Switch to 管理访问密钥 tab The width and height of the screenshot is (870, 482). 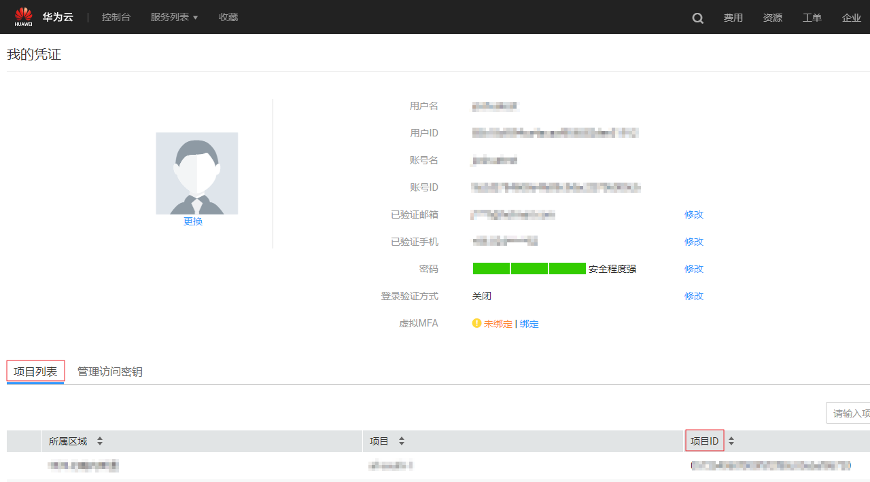pos(110,371)
